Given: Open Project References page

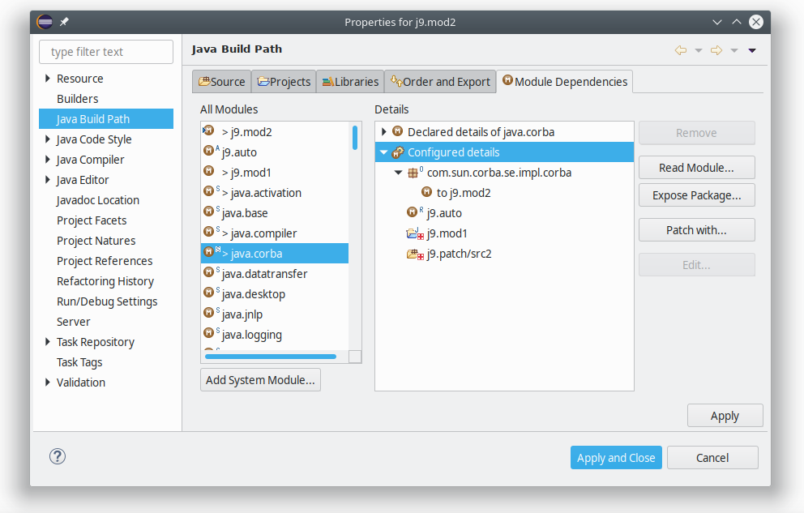Looking at the screenshot, I should pos(105,261).
